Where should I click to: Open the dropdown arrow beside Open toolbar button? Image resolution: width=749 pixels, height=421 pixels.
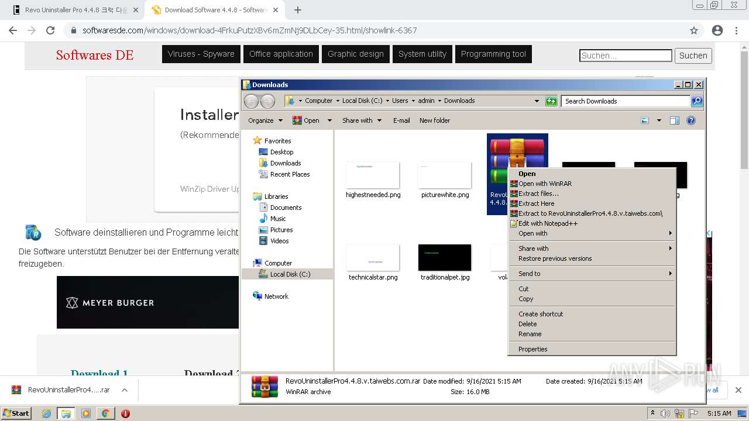click(329, 120)
